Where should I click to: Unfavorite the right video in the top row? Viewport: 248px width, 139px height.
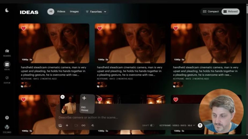(x=176, y=28)
